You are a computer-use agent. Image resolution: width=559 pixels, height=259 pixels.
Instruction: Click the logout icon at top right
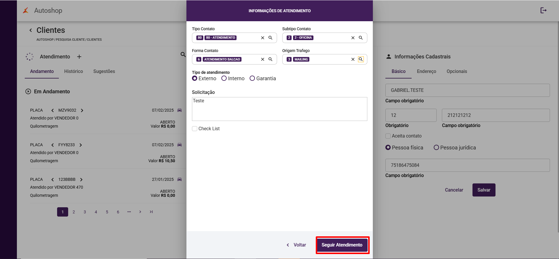point(543,10)
